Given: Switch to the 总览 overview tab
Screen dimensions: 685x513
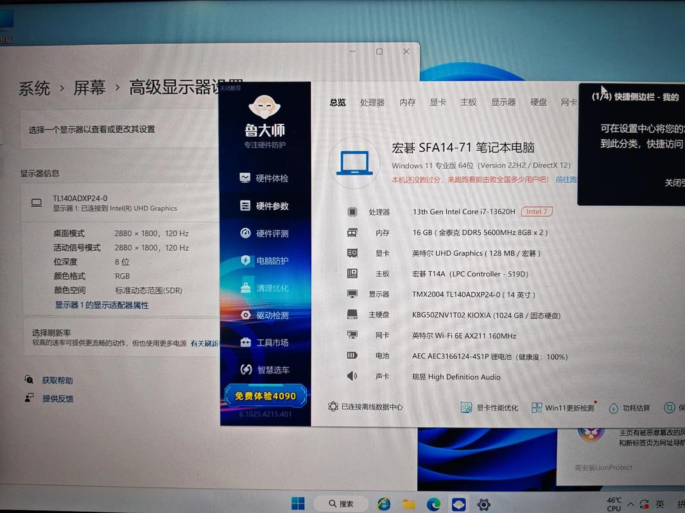Looking at the screenshot, I should tap(338, 103).
